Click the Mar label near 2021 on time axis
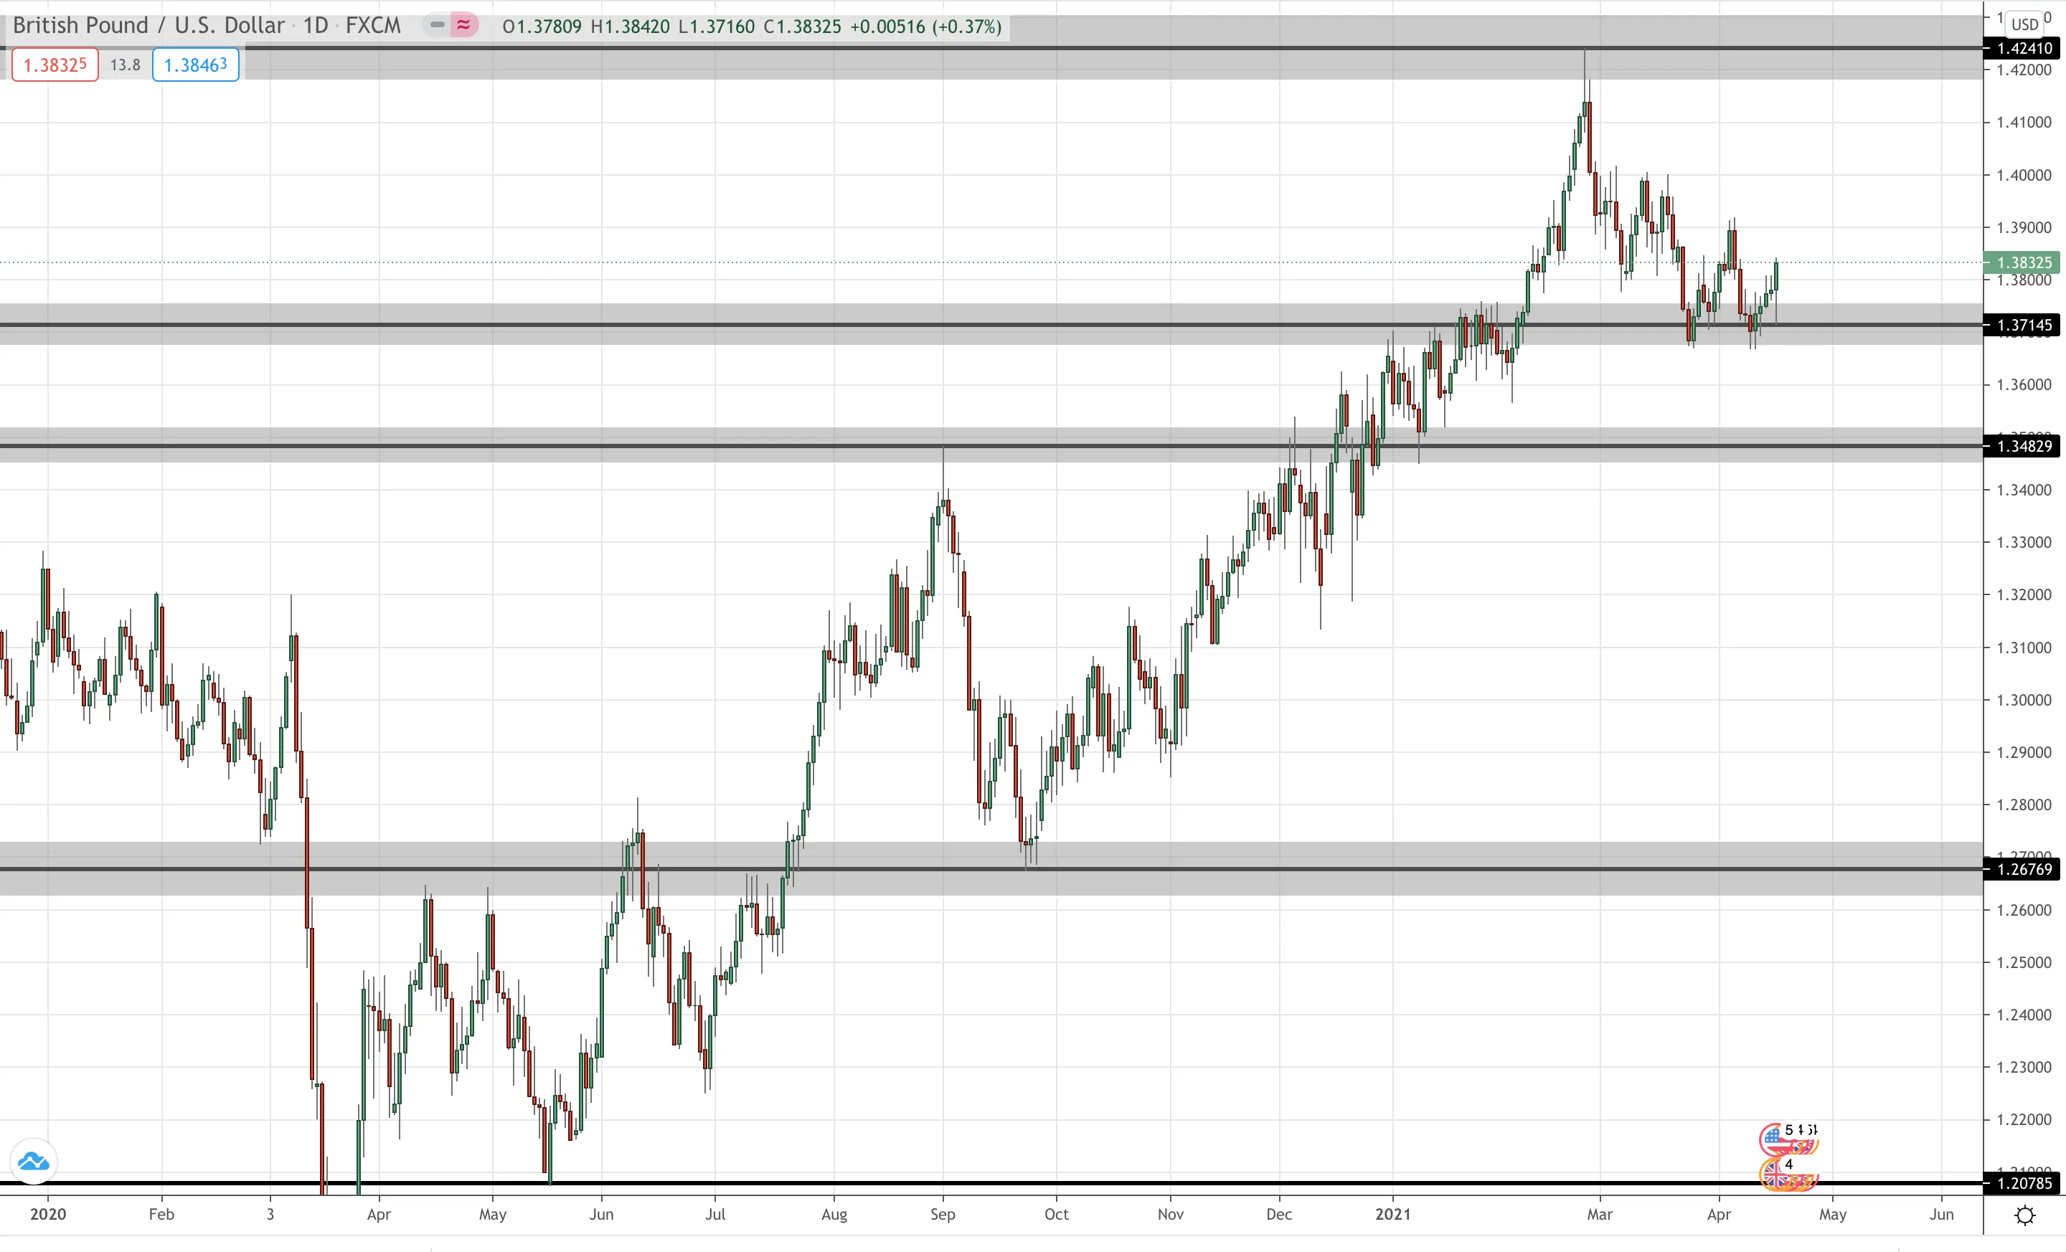The height and width of the screenshot is (1252, 2066). click(1599, 1214)
